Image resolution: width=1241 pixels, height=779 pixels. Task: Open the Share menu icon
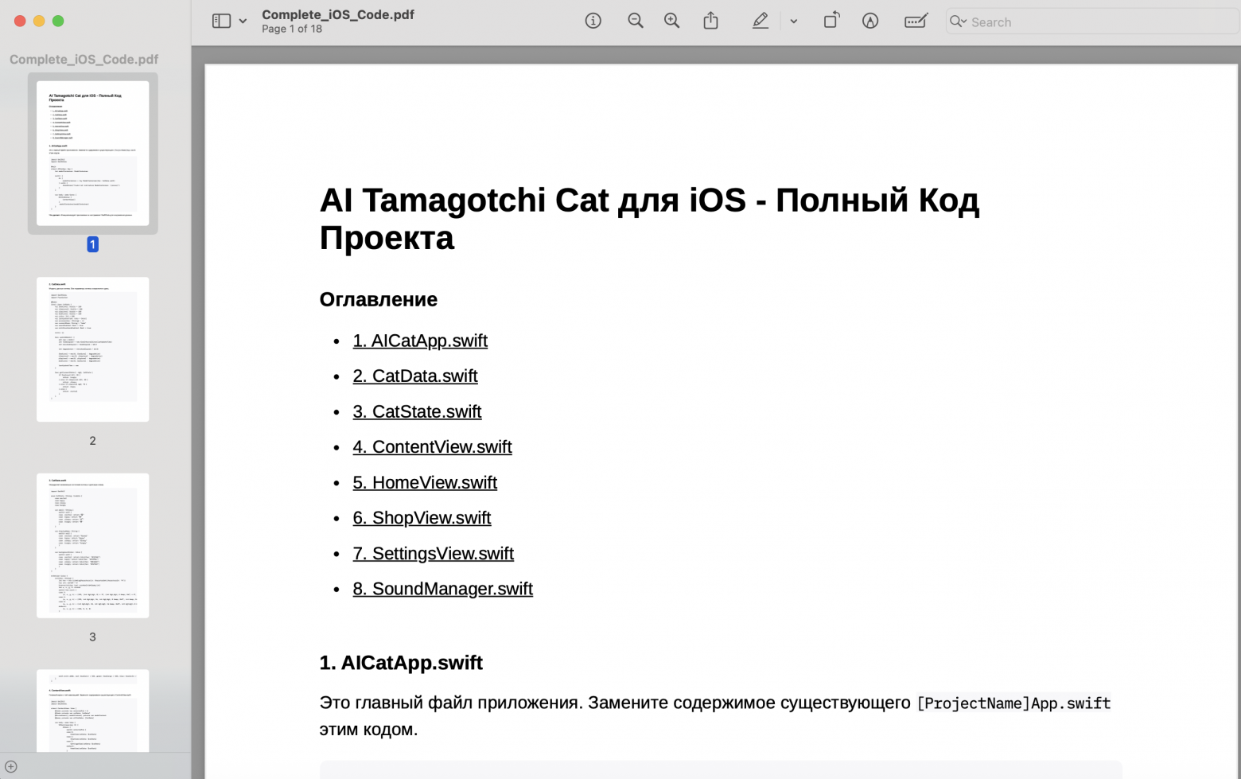tap(710, 21)
